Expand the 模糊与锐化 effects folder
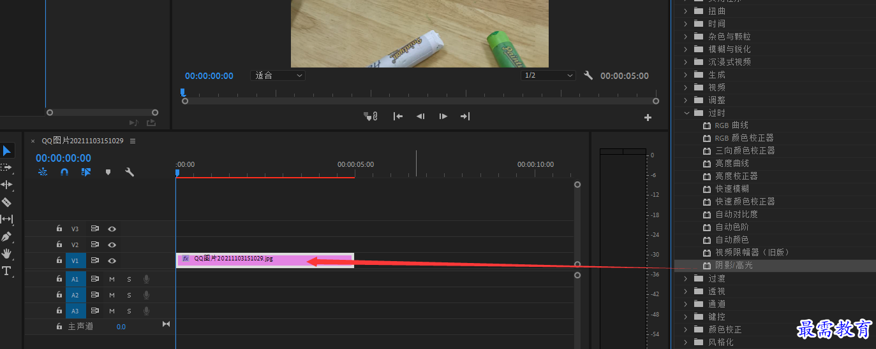 (686, 49)
